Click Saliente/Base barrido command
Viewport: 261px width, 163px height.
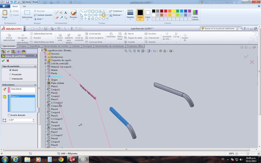[x=41, y=34]
